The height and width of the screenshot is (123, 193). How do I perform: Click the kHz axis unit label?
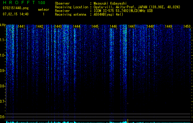pos(3,25)
